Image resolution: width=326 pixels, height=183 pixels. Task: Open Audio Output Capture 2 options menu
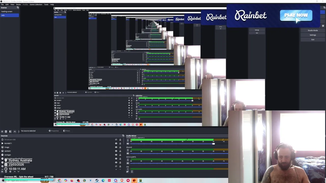point(128,140)
